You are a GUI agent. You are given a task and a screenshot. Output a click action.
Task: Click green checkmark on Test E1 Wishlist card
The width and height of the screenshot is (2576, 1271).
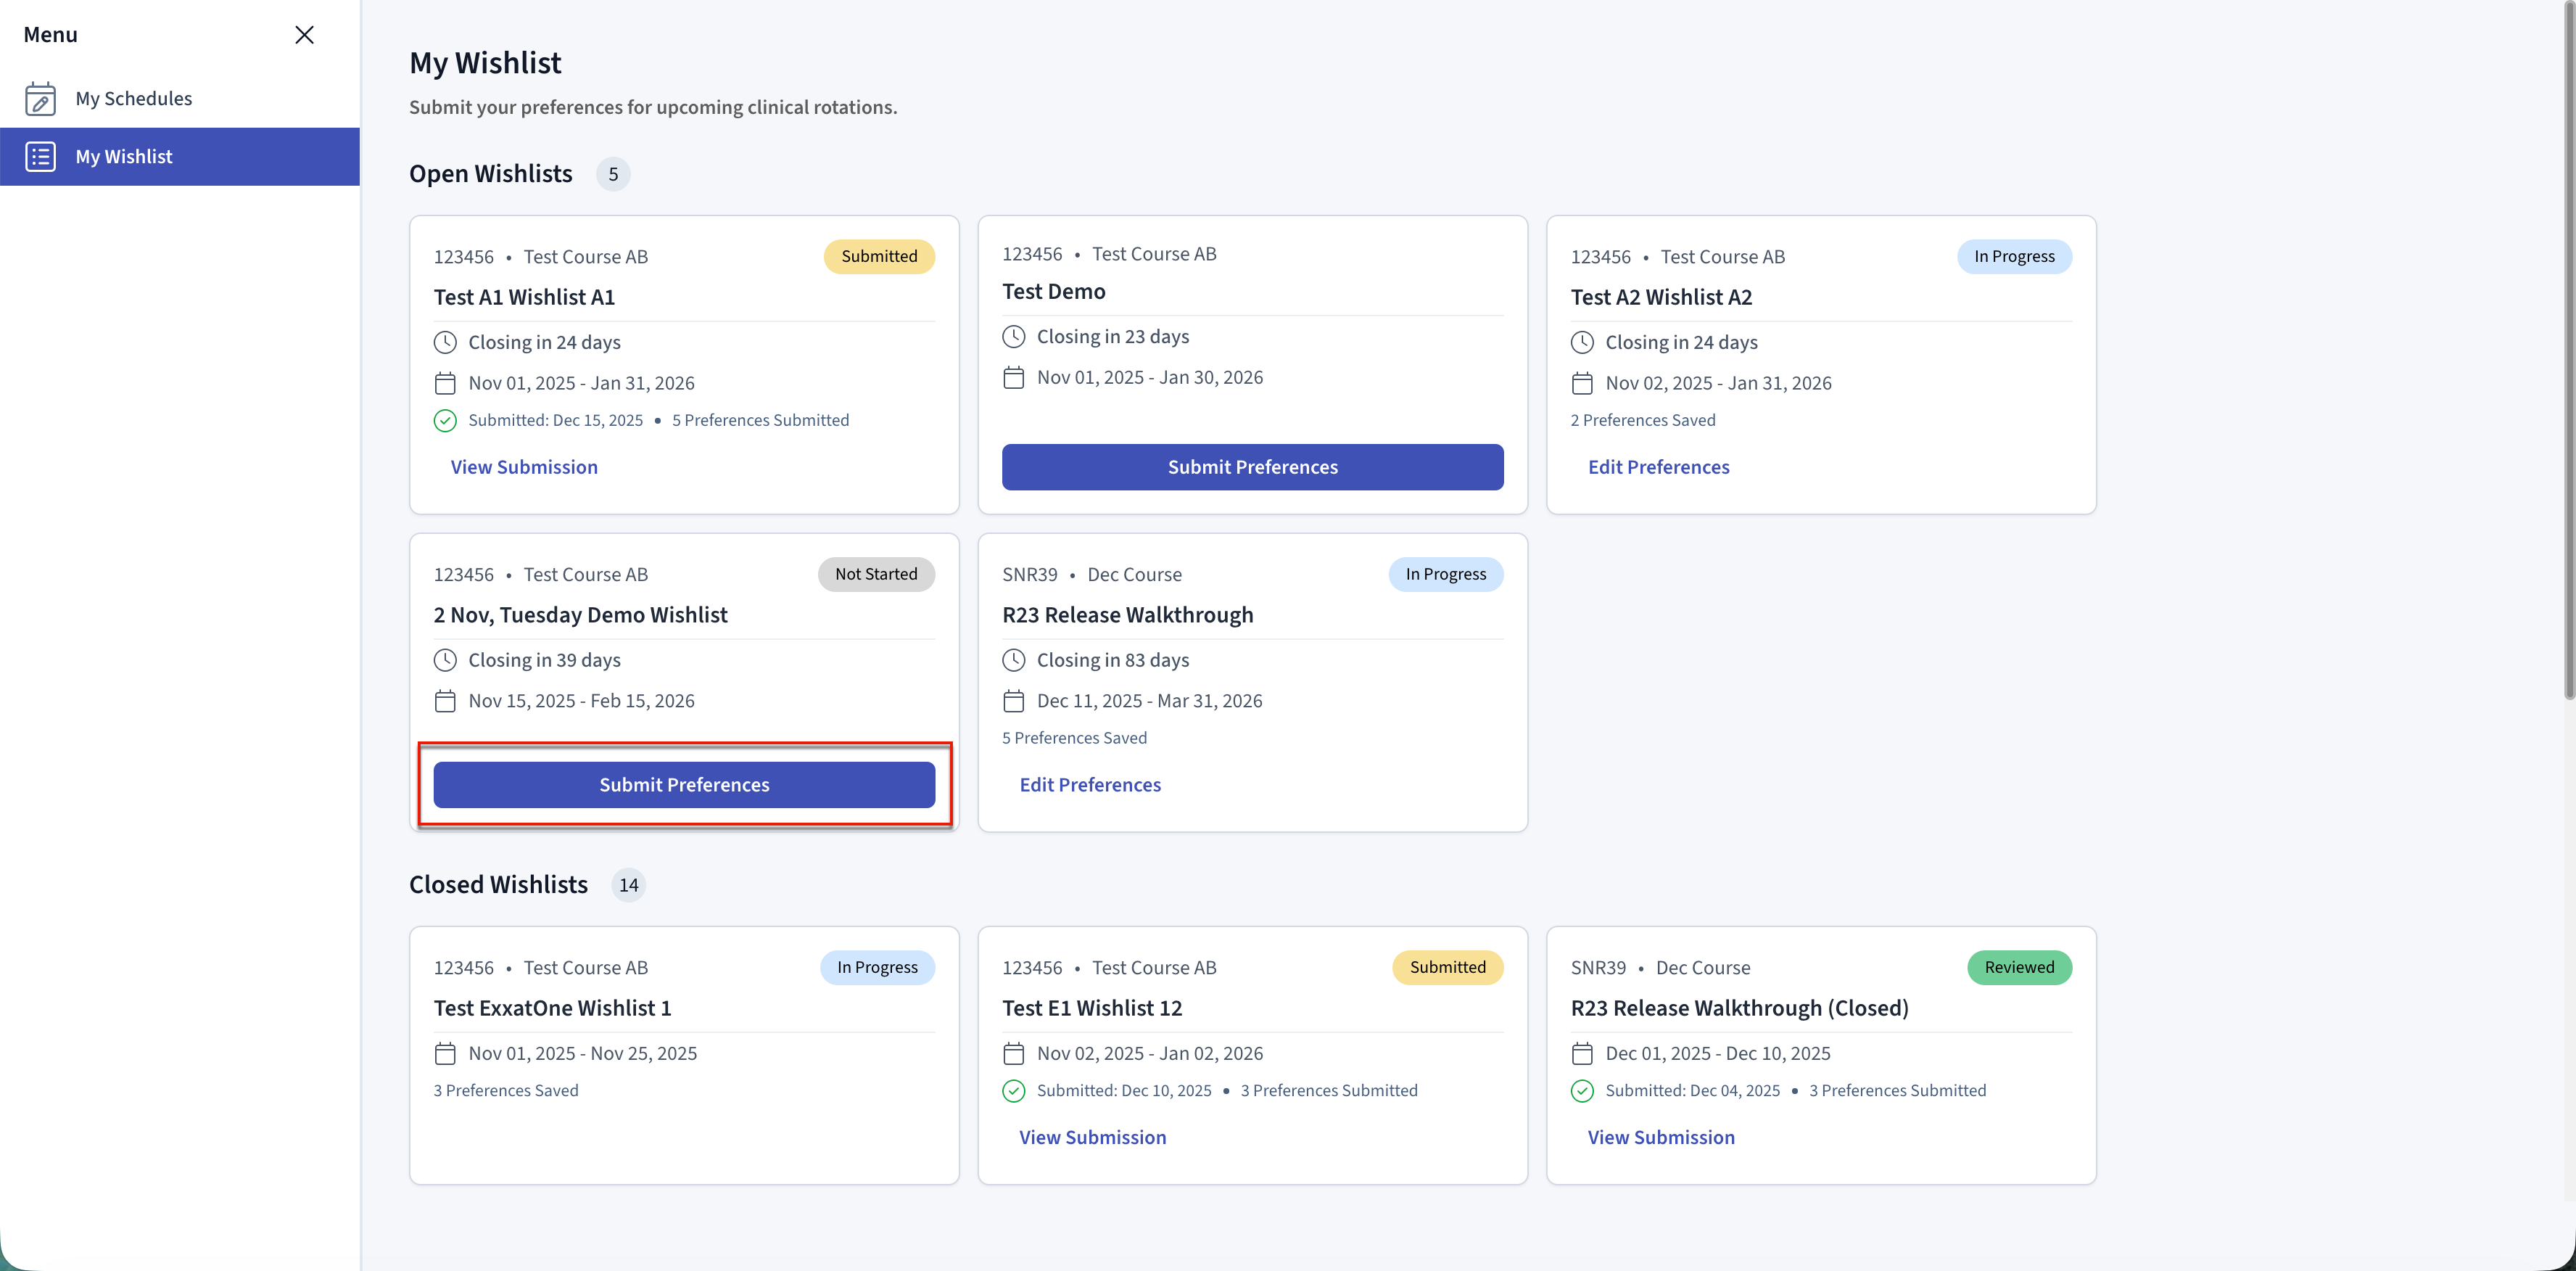click(1013, 1091)
